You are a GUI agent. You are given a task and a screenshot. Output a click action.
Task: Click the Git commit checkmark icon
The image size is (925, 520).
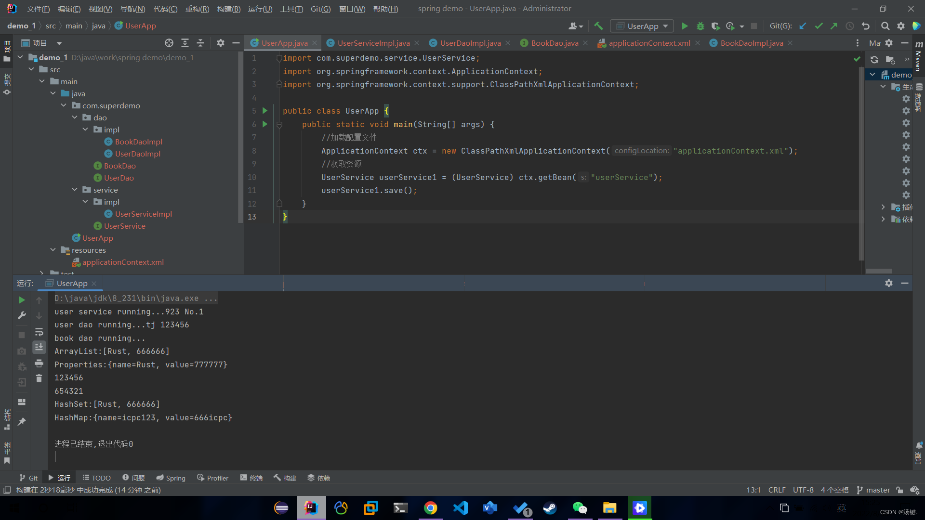[x=818, y=26]
